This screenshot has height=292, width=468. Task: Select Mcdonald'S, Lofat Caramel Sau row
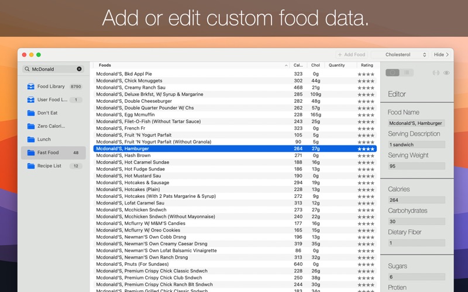[235, 203]
